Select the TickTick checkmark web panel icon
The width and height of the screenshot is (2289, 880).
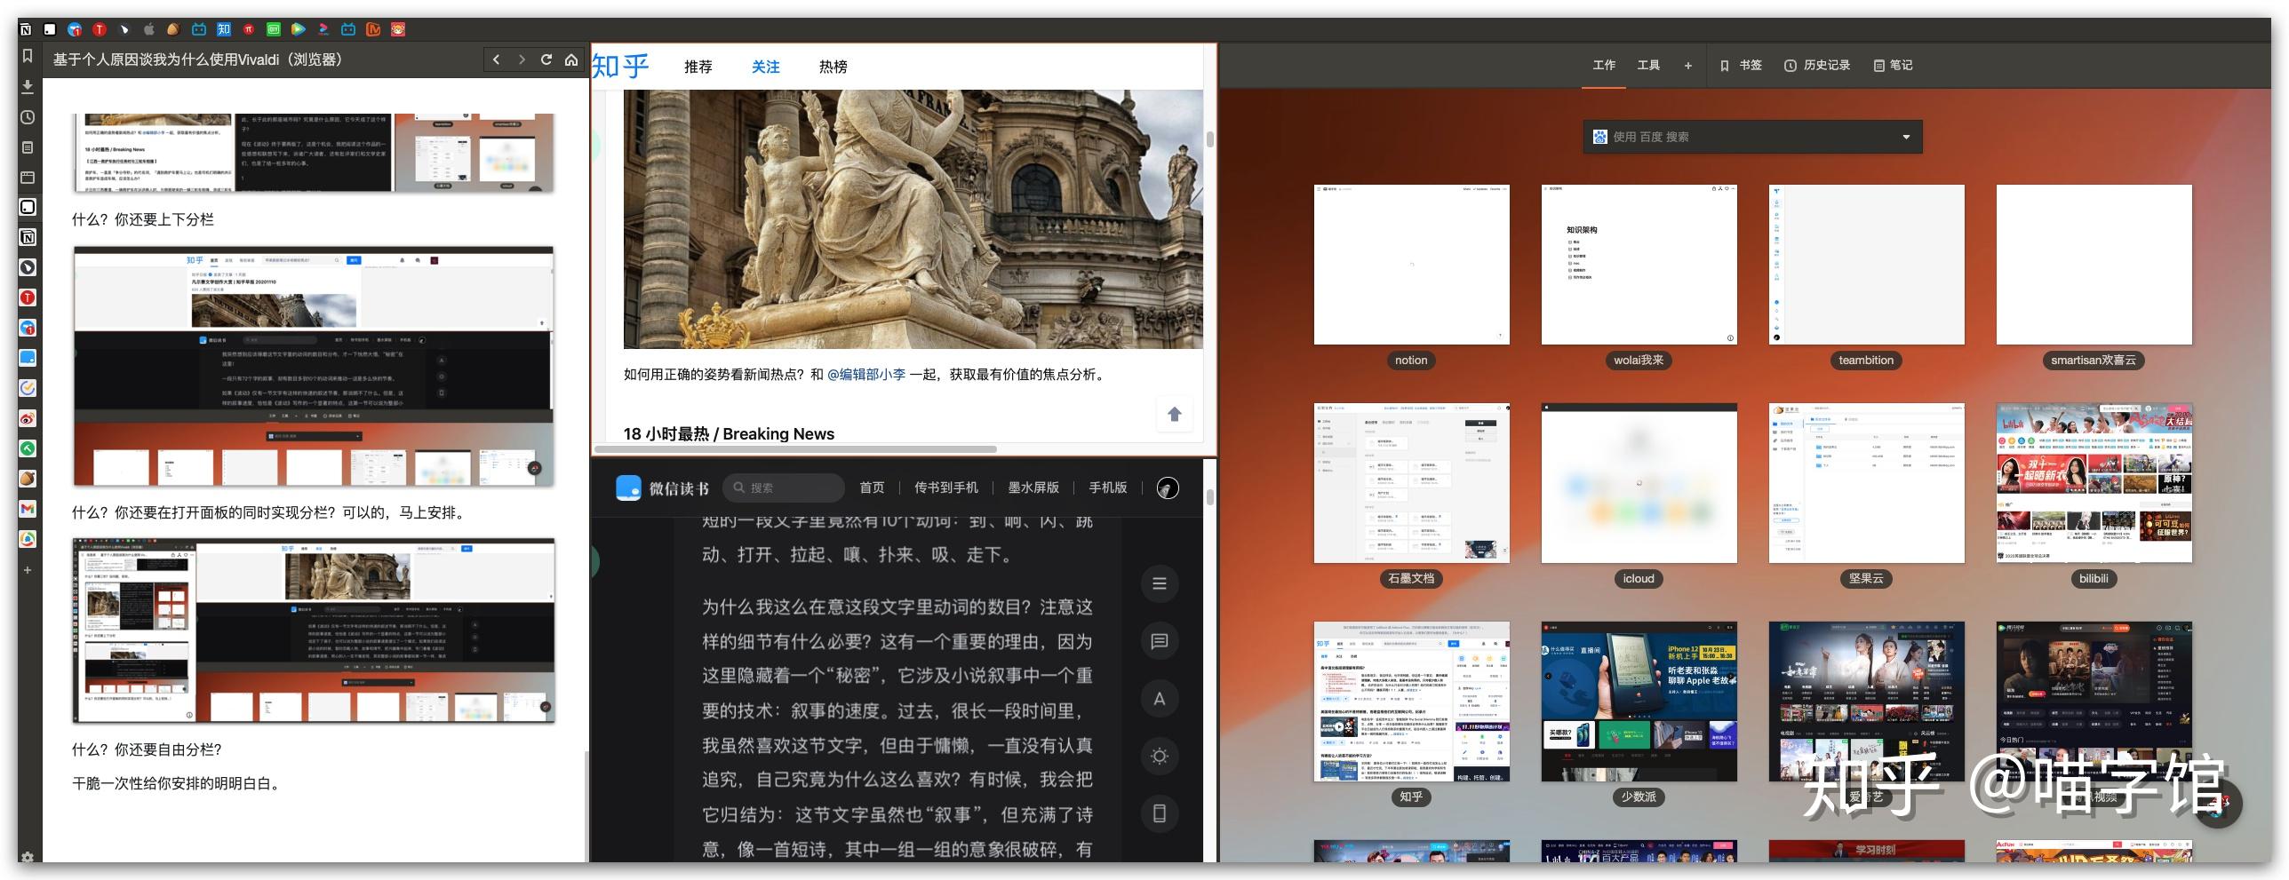click(28, 388)
